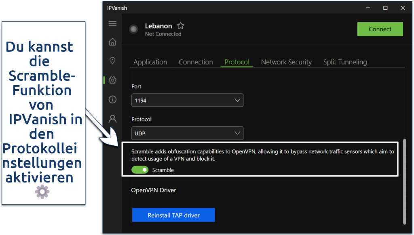The width and height of the screenshot is (414, 235).
Task: Select the Settings gear in sidebar
Action: click(112, 80)
